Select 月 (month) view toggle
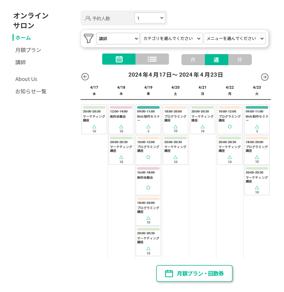The width and height of the screenshot is (284, 292). [x=193, y=60]
